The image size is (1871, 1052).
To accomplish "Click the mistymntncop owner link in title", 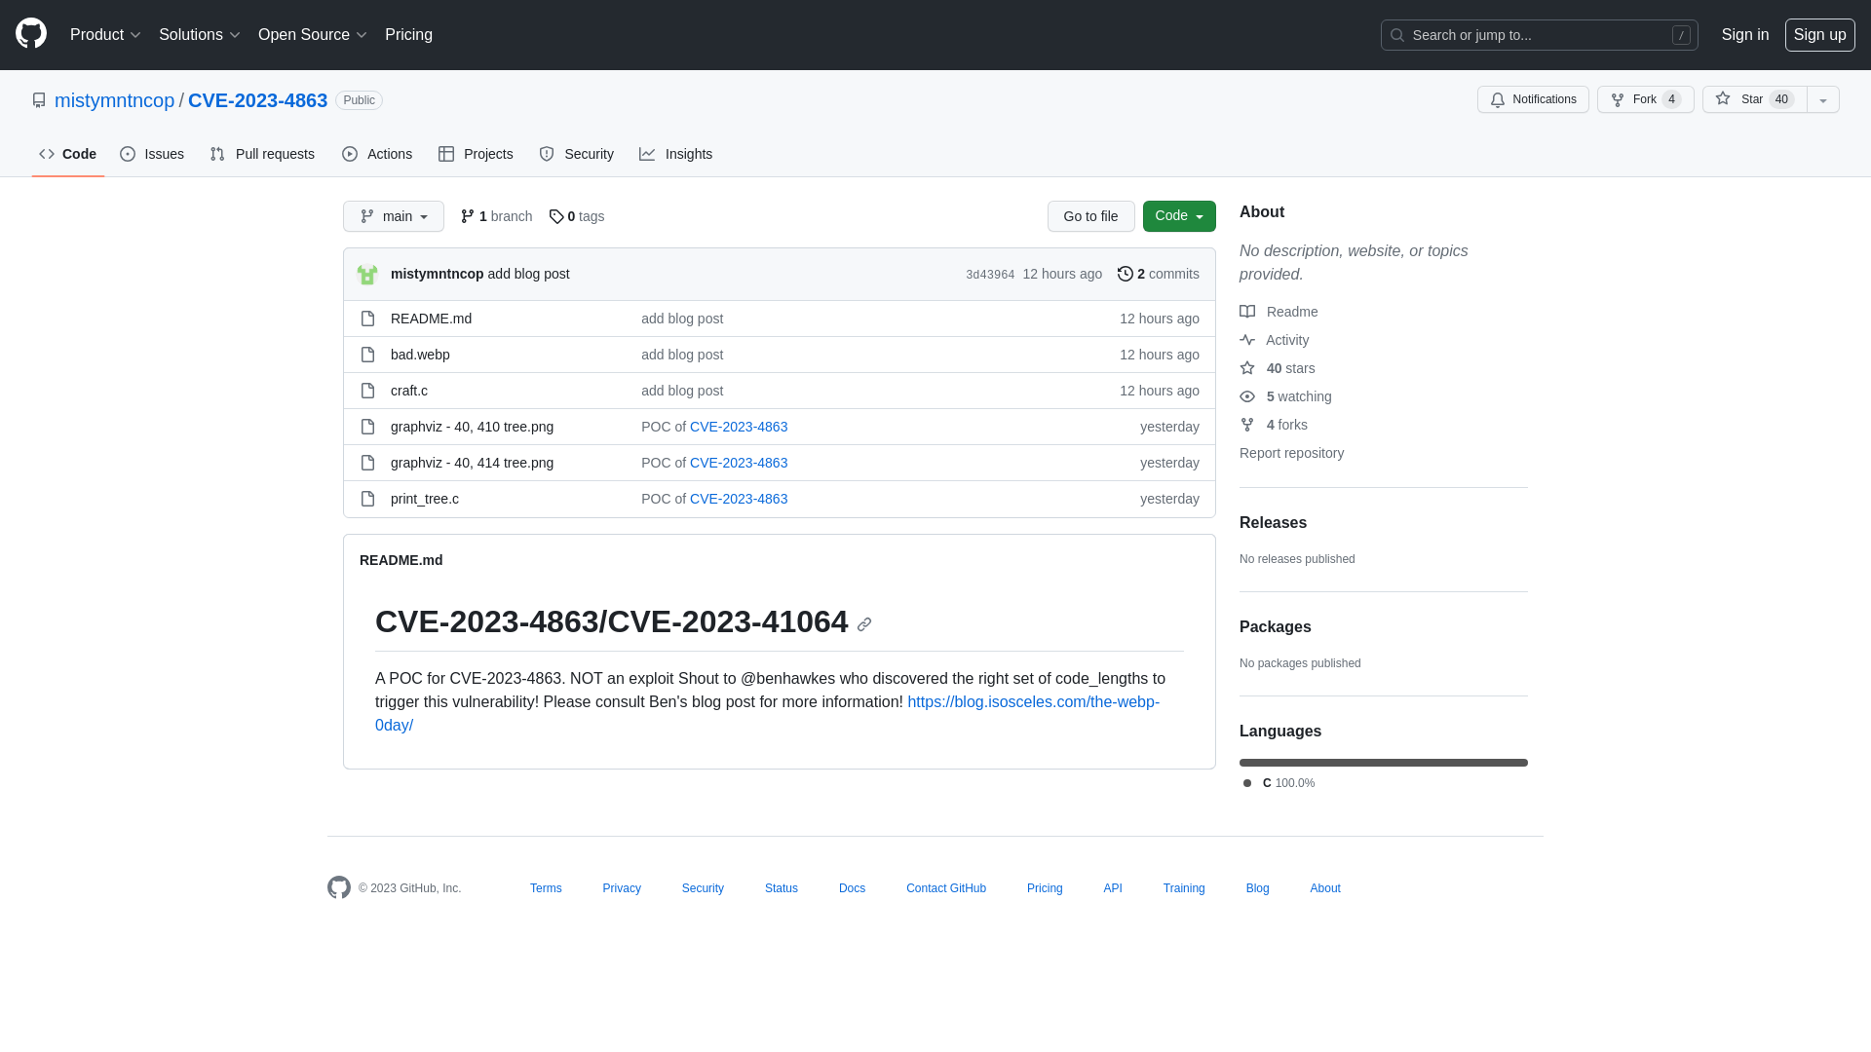I will coord(114,100).
